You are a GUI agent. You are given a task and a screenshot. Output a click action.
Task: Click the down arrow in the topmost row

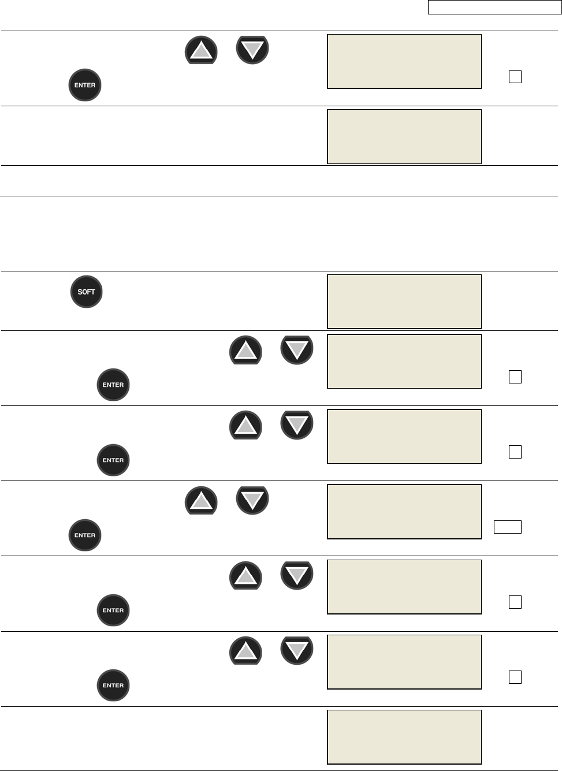point(252,50)
